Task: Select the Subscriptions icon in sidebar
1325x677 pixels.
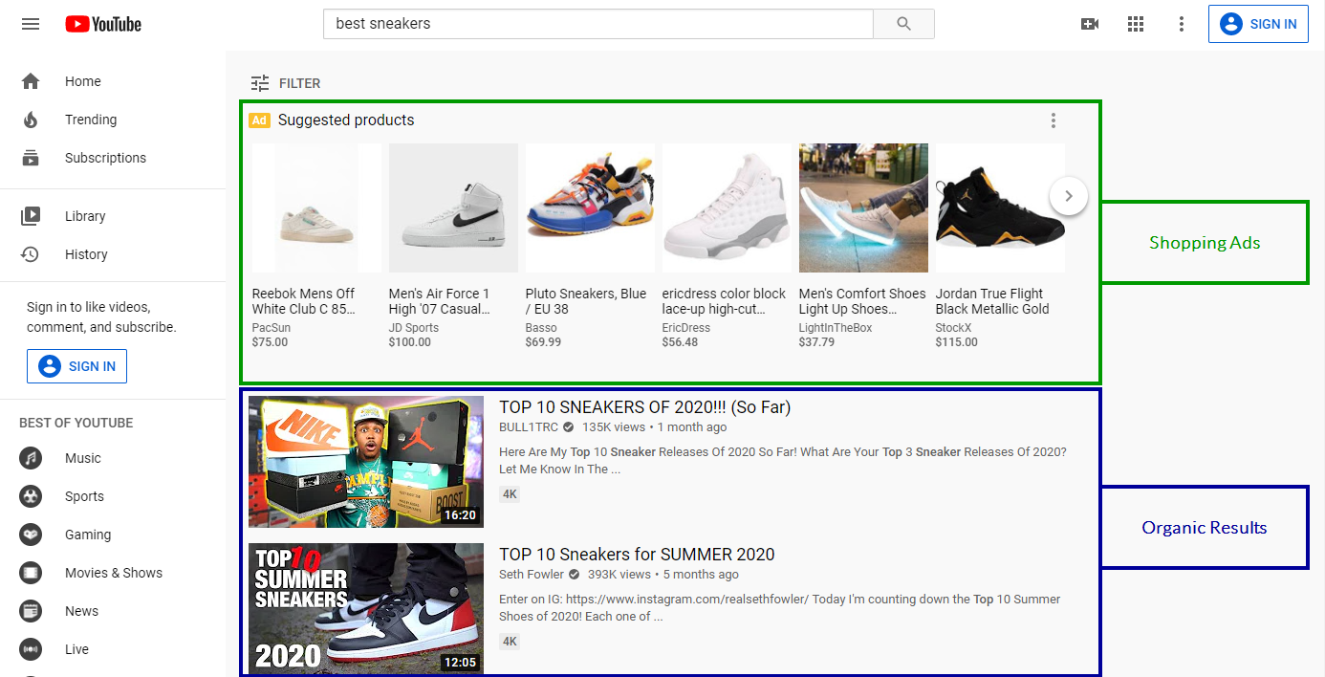Action: (x=30, y=157)
